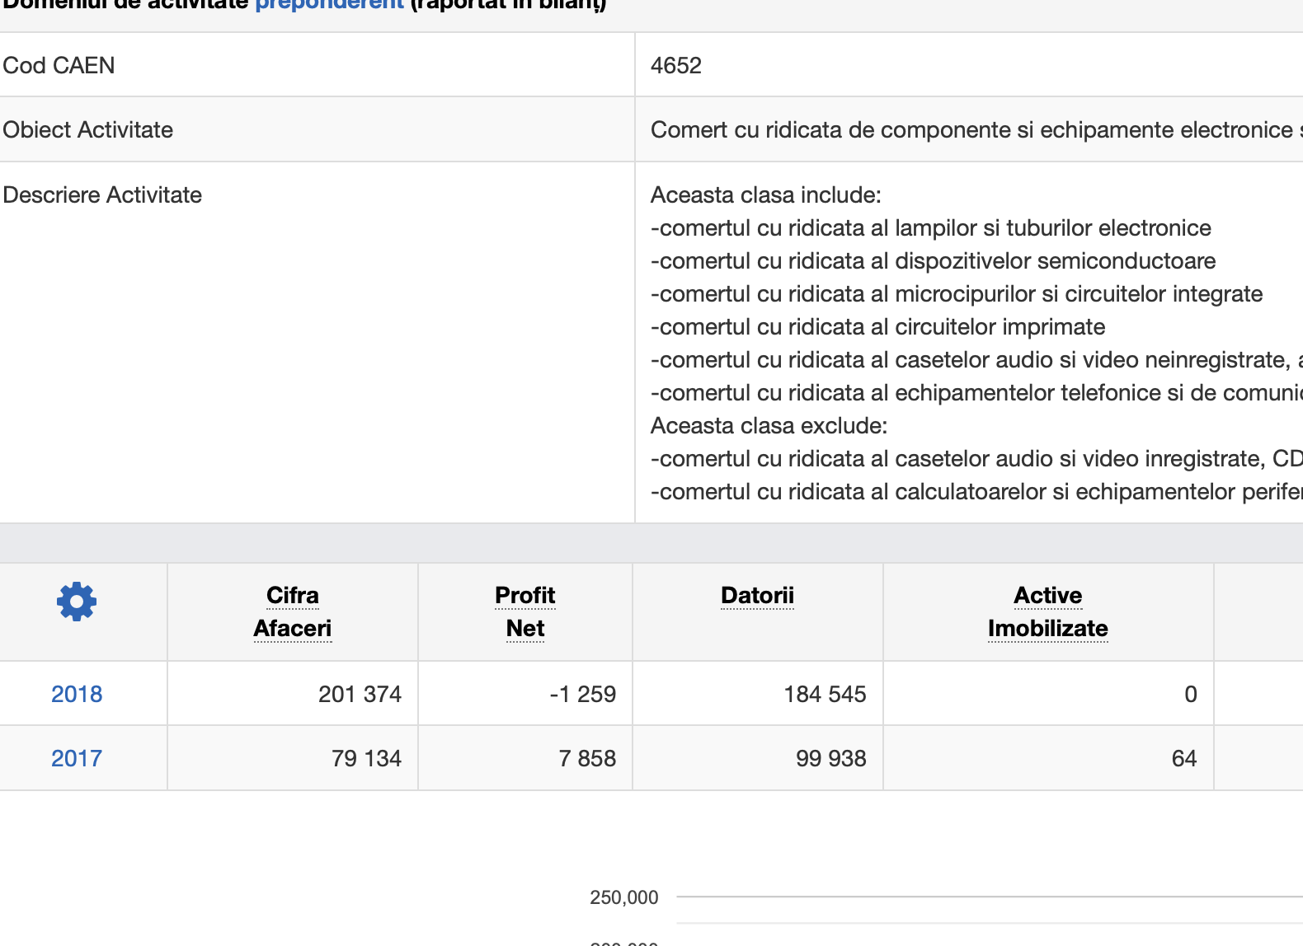Click the 201 374 turnover cell
The height and width of the screenshot is (946, 1303).
tap(360, 694)
